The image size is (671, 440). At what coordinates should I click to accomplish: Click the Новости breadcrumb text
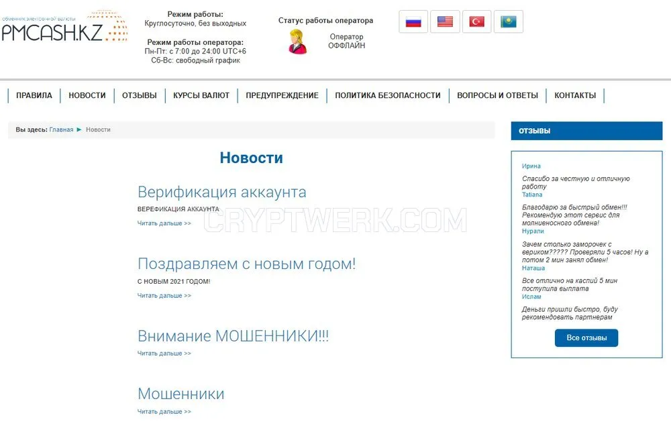coord(98,129)
